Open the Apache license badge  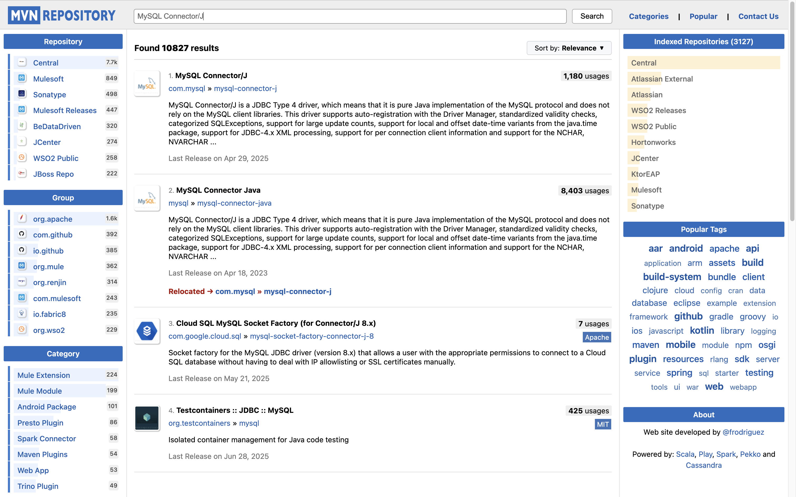(x=596, y=337)
